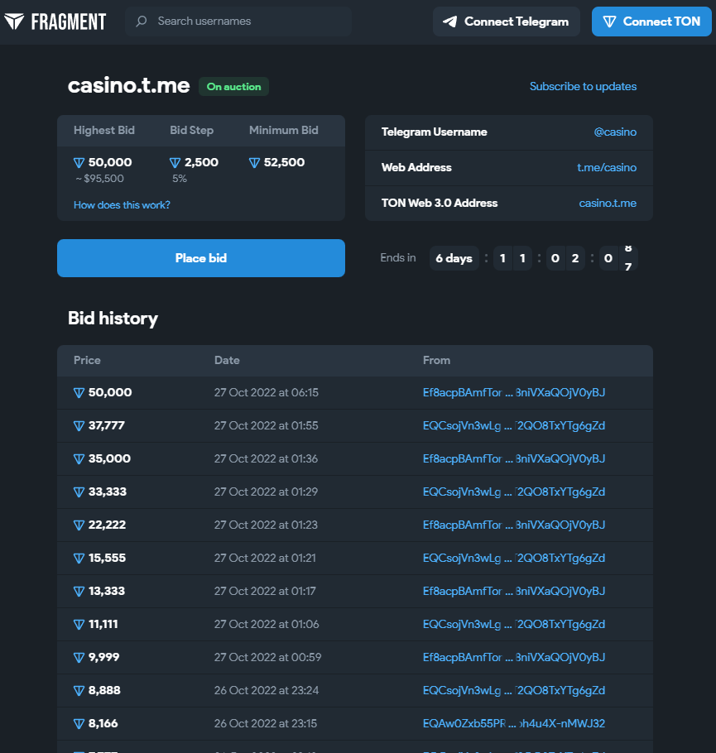Click the Fragment logo icon
The image size is (716, 753).
(x=14, y=22)
